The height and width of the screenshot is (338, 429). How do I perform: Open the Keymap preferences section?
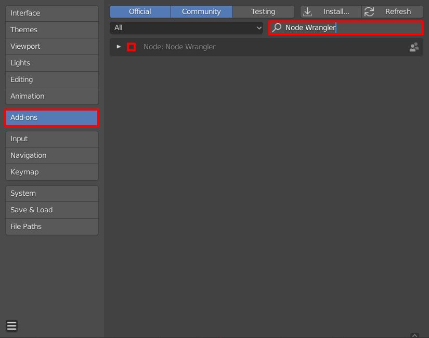point(51,172)
